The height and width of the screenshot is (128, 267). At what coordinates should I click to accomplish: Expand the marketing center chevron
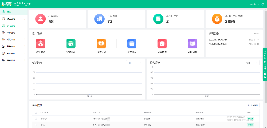click(25, 39)
